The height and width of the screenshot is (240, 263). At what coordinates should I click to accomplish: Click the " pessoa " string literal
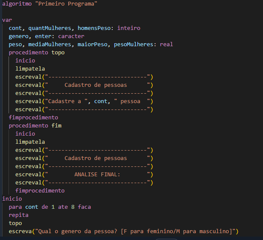tap(132, 101)
